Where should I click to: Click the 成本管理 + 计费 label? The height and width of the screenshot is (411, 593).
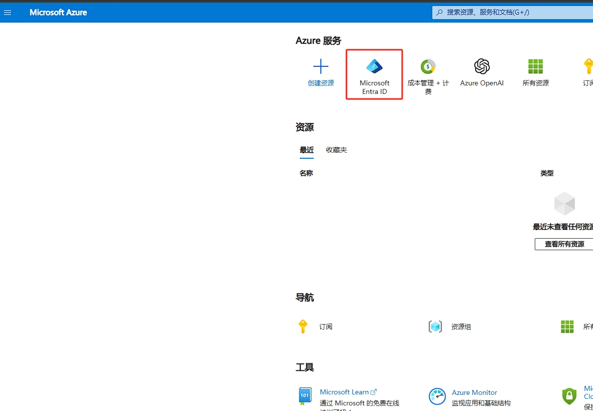click(x=428, y=87)
